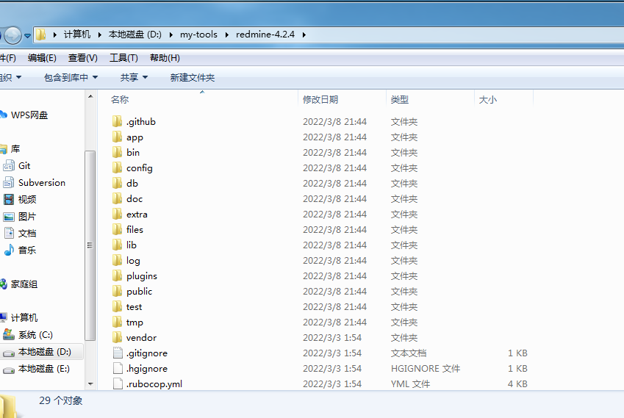Click the 视频 video library icon
Screen dimensions: 624x418
tap(9, 200)
